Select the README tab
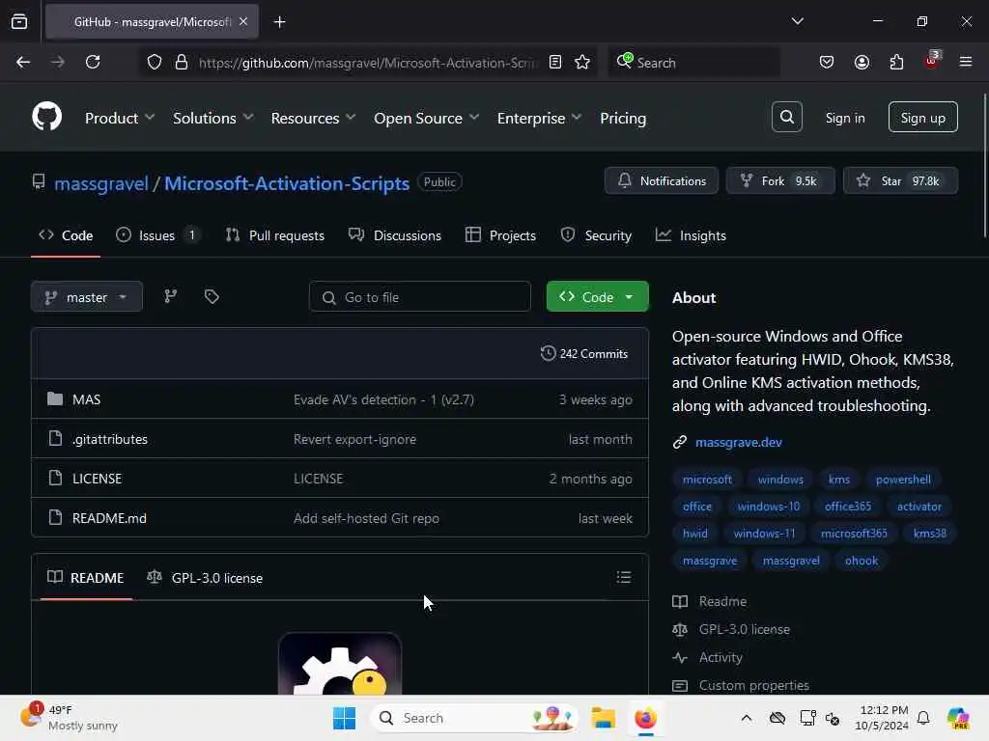The width and height of the screenshot is (989, 741). click(x=86, y=577)
